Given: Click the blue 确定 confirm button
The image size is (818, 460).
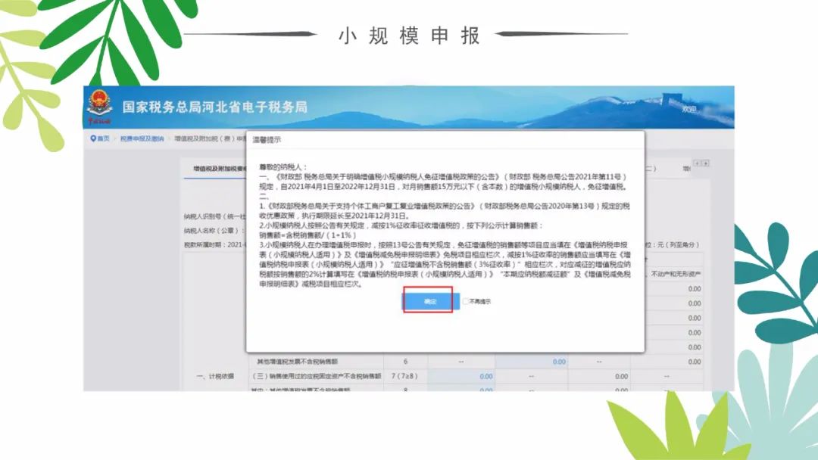Looking at the screenshot, I should (430, 301).
